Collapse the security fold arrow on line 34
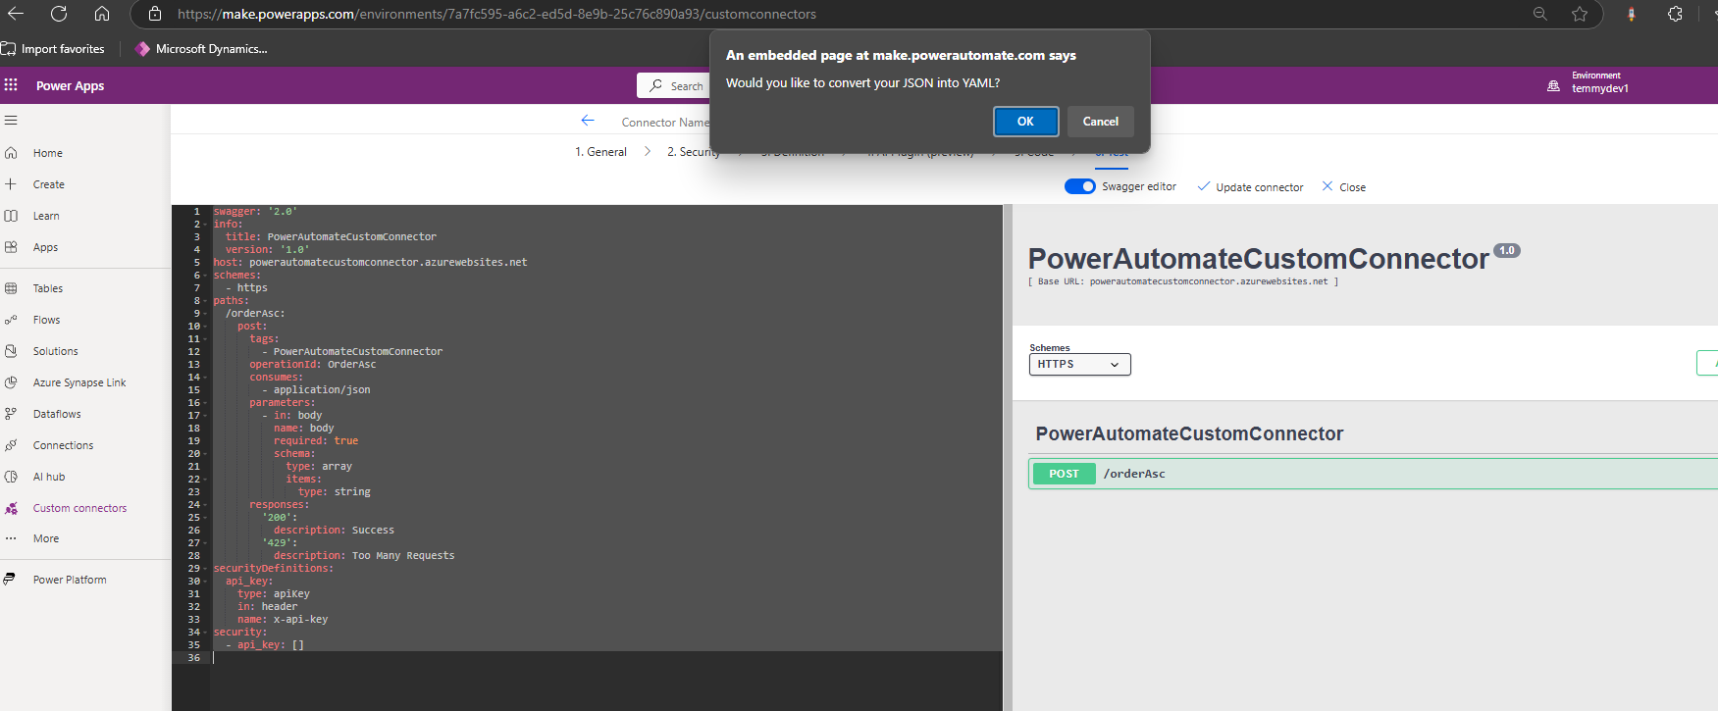 pyautogui.click(x=205, y=633)
